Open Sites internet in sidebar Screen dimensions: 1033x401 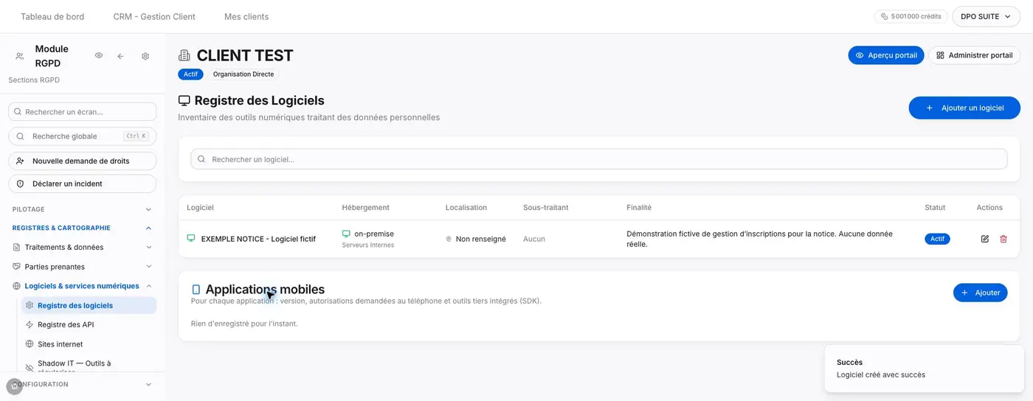[x=89, y=344]
